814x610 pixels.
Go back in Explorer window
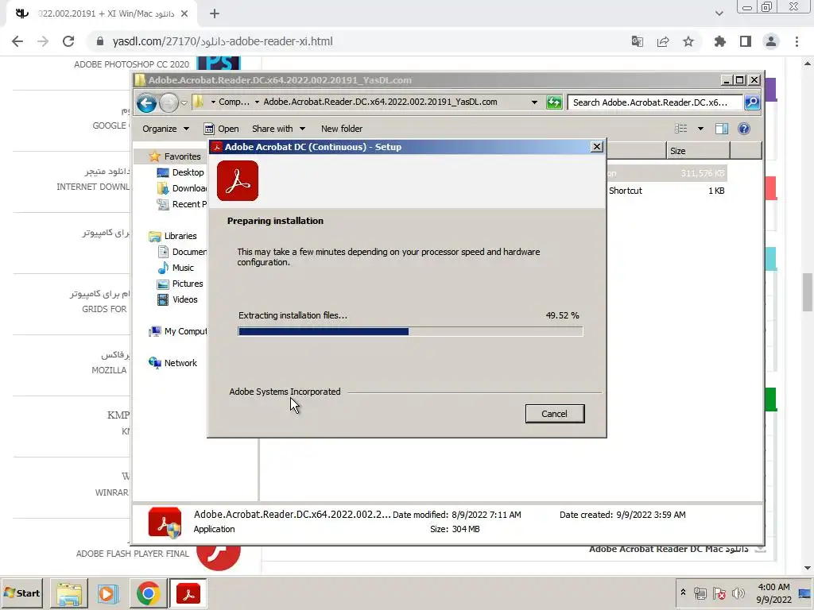coord(146,102)
